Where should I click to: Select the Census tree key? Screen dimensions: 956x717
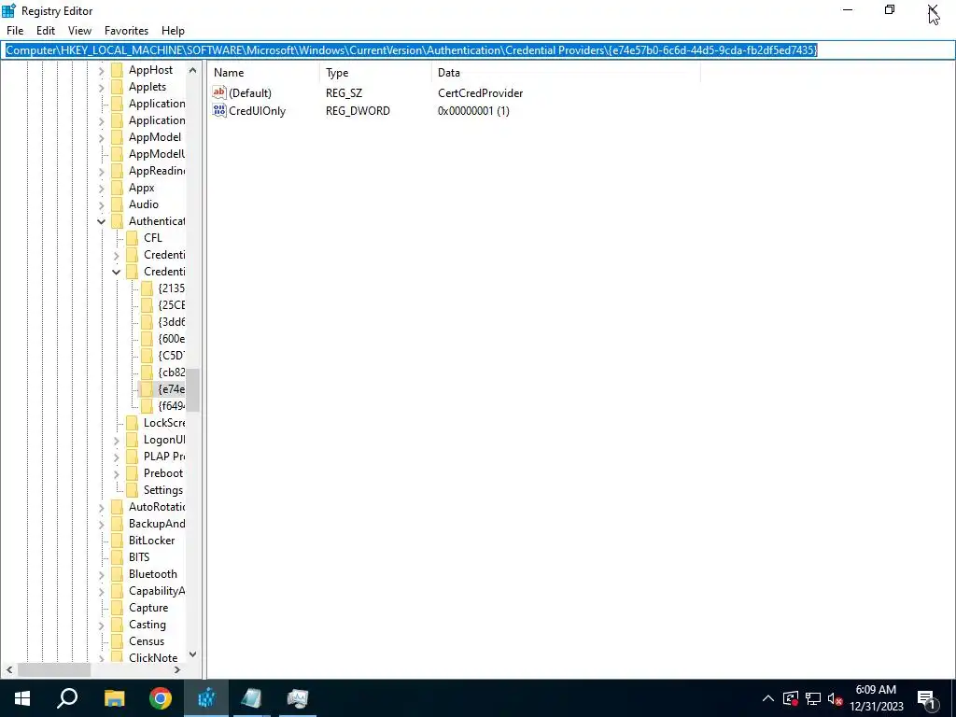pos(147,641)
